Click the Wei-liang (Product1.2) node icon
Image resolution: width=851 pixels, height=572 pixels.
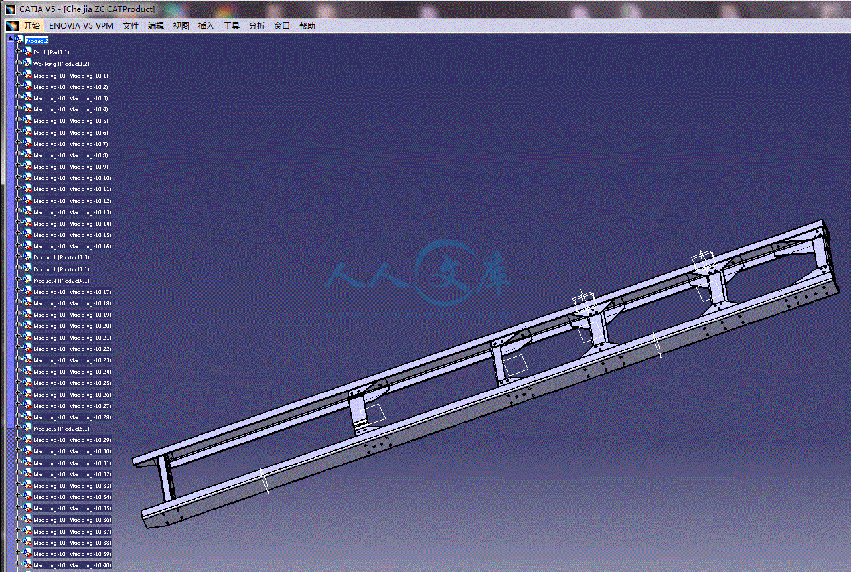click(x=28, y=64)
